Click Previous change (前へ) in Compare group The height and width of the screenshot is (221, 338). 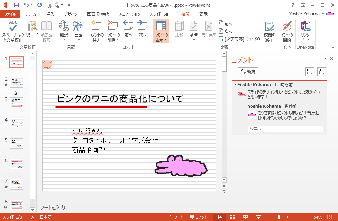click(225, 23)
